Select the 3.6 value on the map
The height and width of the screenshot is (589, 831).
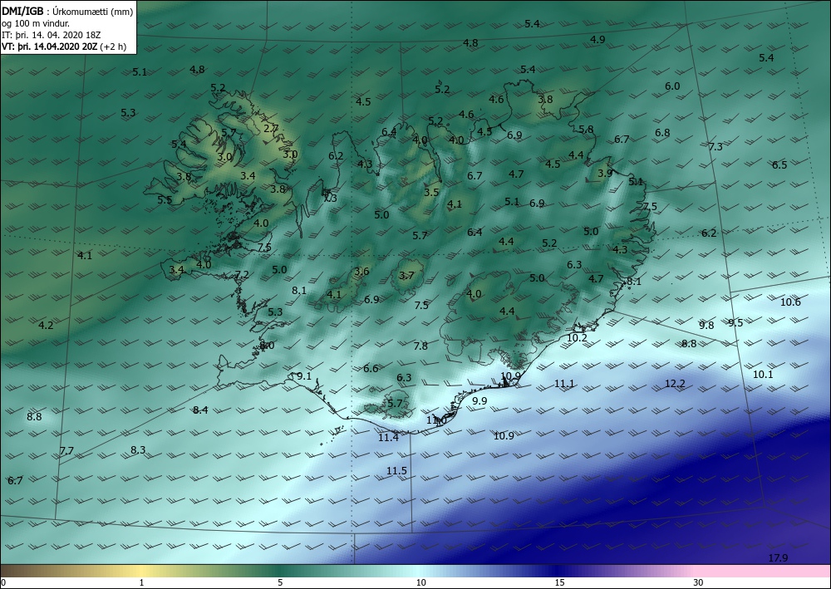coord(361,272)
